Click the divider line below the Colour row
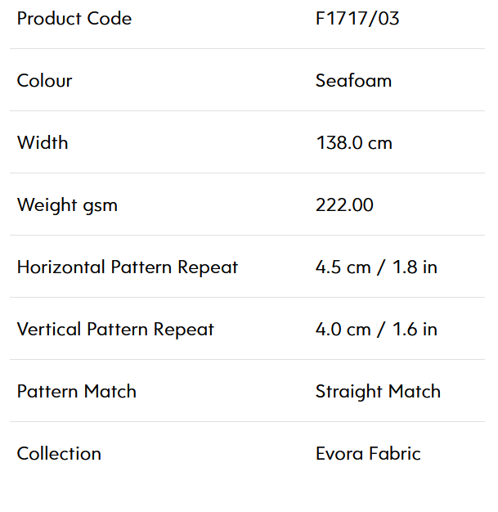The height and width of the screenshot is (512, 498). (x=247, y=110)
